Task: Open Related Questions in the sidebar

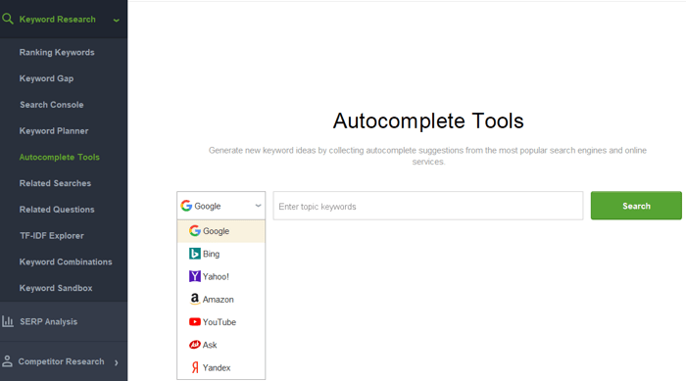Action: coord(57,210)
